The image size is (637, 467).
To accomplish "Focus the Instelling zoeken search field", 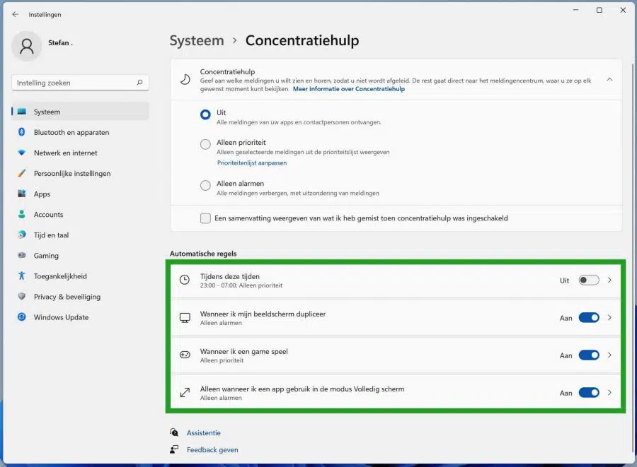I will [x=80, y=83].
